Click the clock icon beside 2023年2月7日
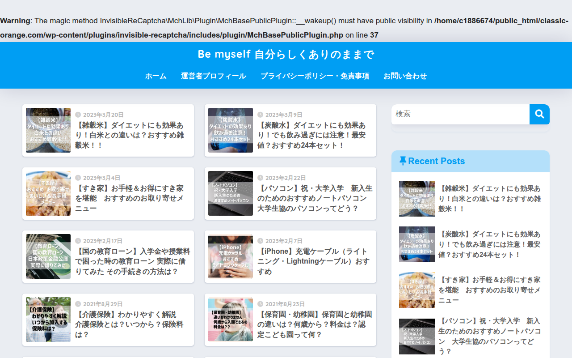Image resolution: width=572 pixels, height=358 pixels. point(261,241)
